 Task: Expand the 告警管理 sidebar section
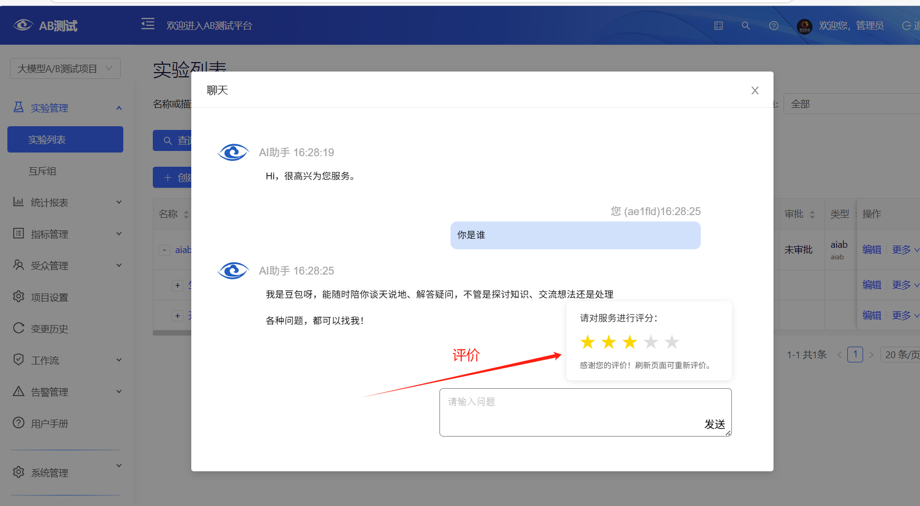(67, 392)
